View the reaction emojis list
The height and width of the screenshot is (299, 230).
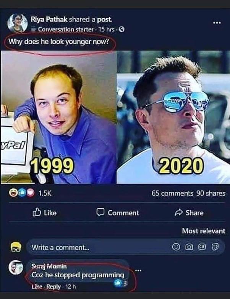click(x=22, y=193)
